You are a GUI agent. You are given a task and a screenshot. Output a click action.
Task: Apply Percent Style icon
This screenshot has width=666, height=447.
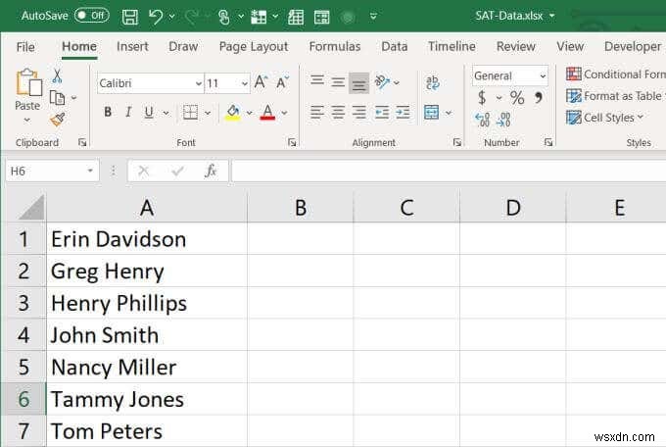tap(517, 98)
